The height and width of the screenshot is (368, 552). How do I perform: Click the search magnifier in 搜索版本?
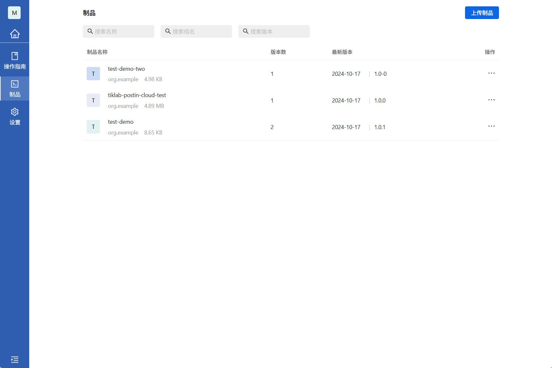tap(246, 31)
